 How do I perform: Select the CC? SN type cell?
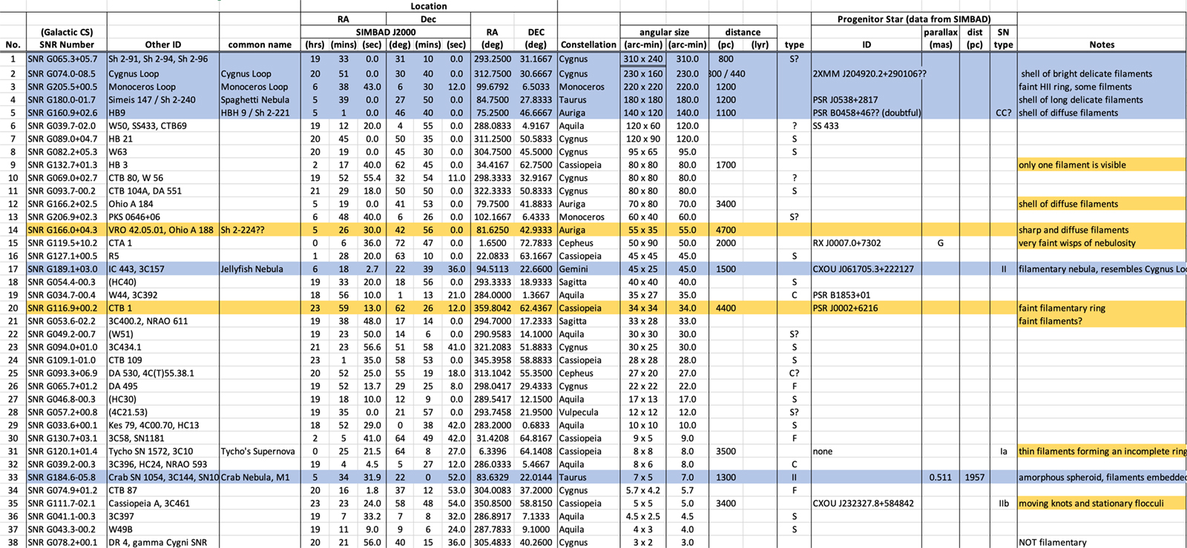[x=1003, y=113]
